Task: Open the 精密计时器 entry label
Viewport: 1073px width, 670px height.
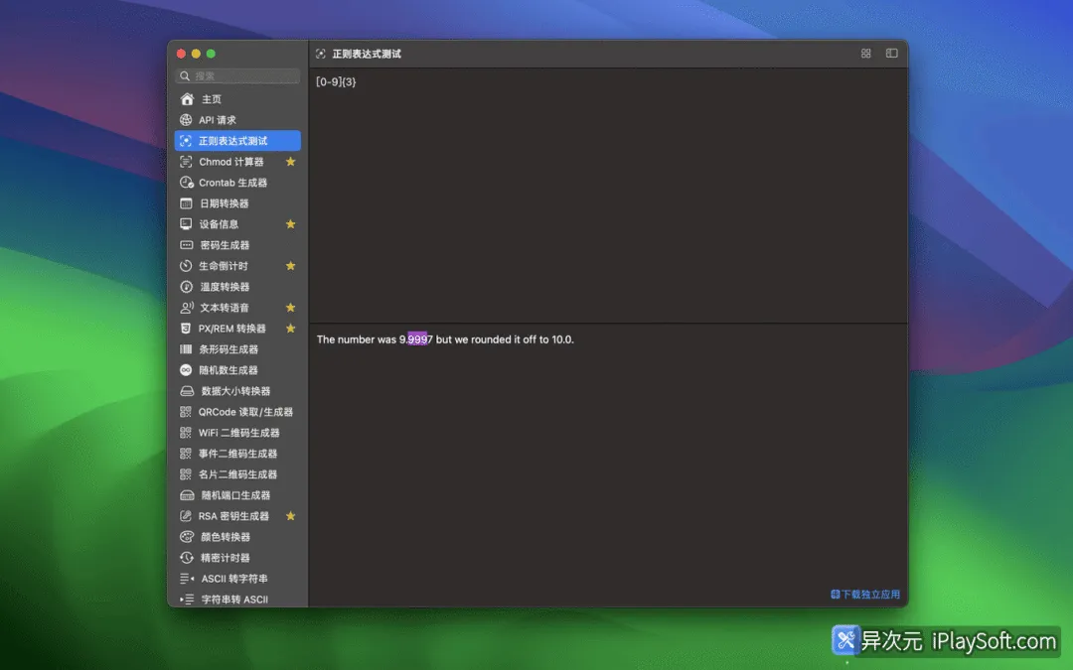Action: [226, 558]
